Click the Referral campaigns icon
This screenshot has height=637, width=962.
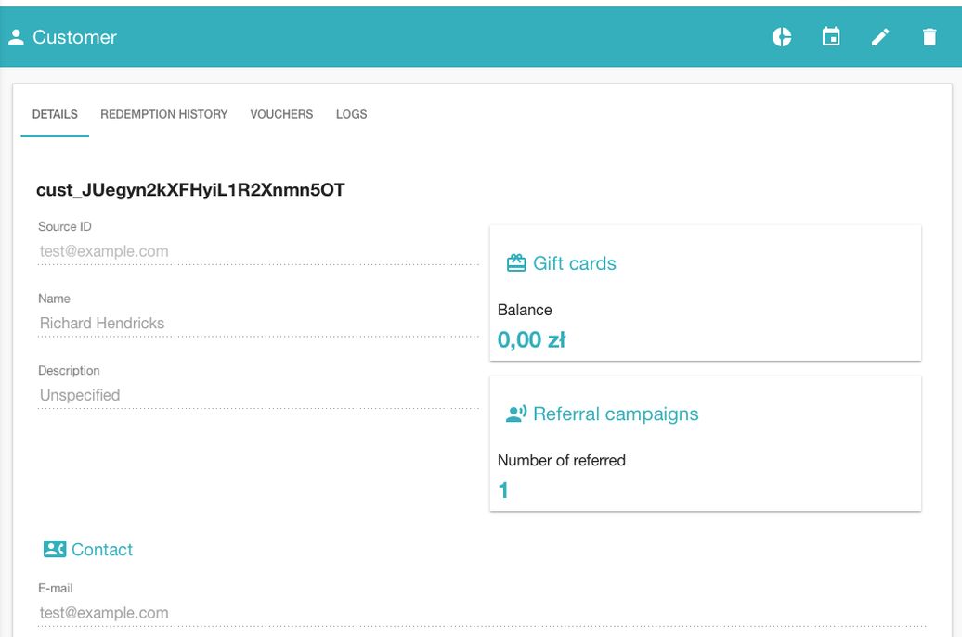pyautogui.click(x=516, y=414)
